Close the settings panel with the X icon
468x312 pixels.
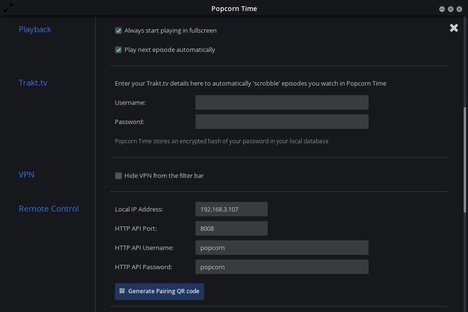pos(454,28)
